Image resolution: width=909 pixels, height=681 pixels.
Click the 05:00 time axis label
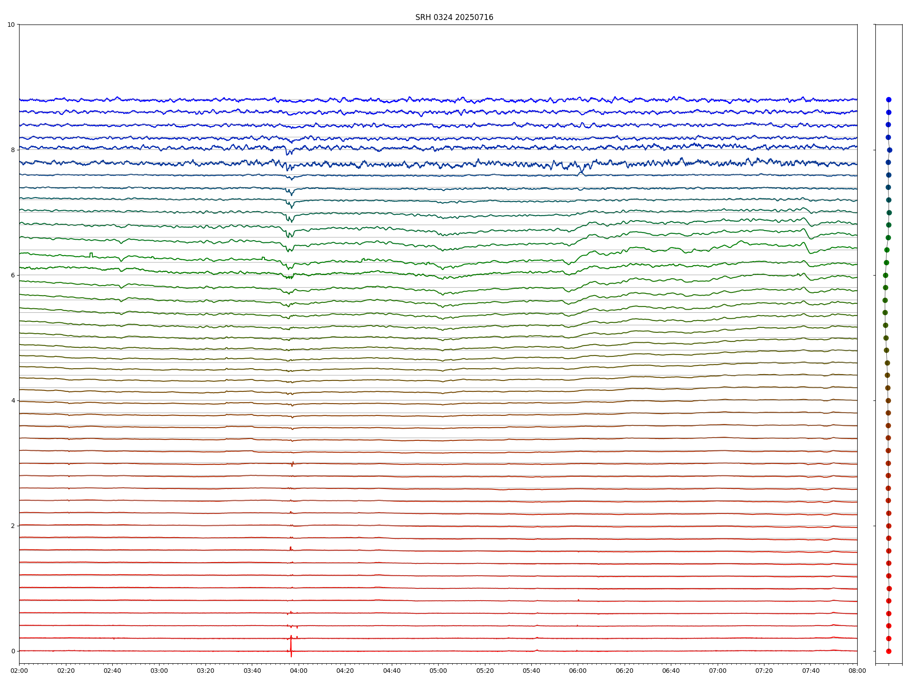click(438, 671)
